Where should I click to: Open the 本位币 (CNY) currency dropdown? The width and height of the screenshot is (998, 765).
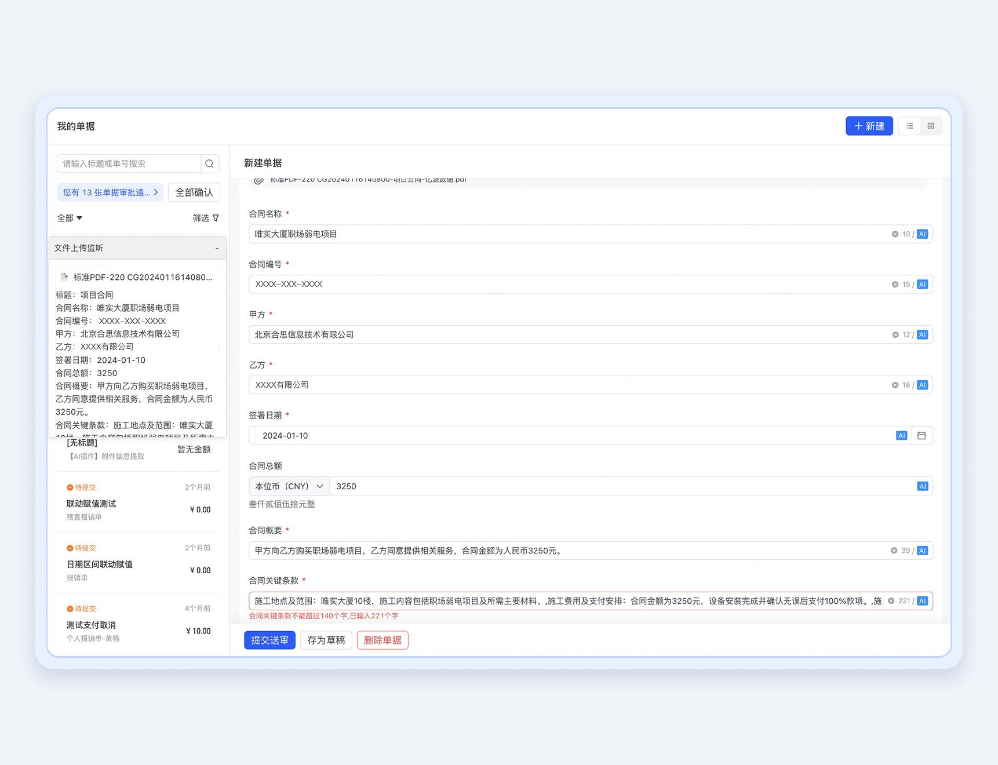pos(289,486)
